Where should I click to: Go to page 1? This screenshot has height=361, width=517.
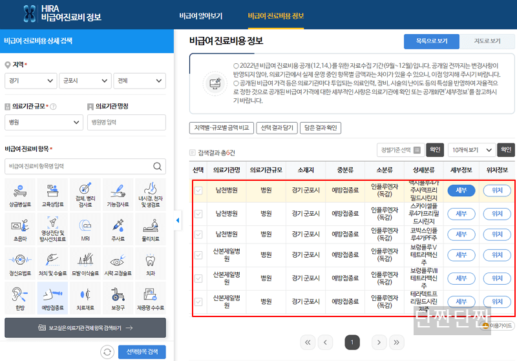352,342
